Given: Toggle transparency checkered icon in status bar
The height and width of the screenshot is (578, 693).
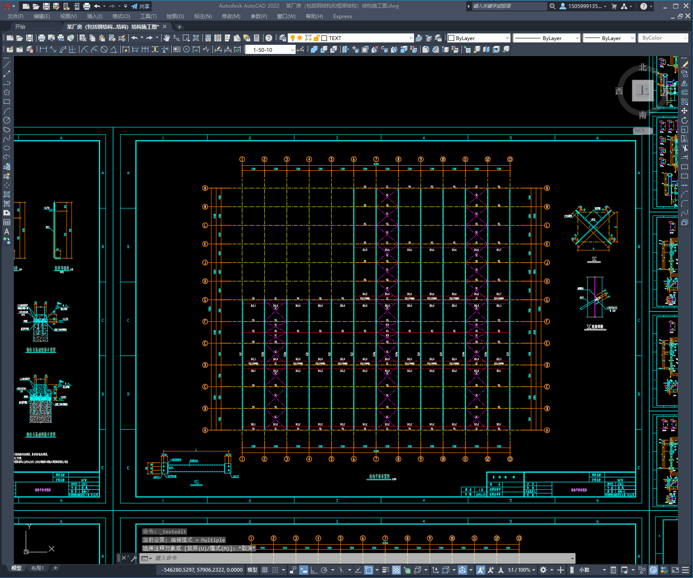Looking at the screenshot, I should pyautogui.click(x=396, y=570).
